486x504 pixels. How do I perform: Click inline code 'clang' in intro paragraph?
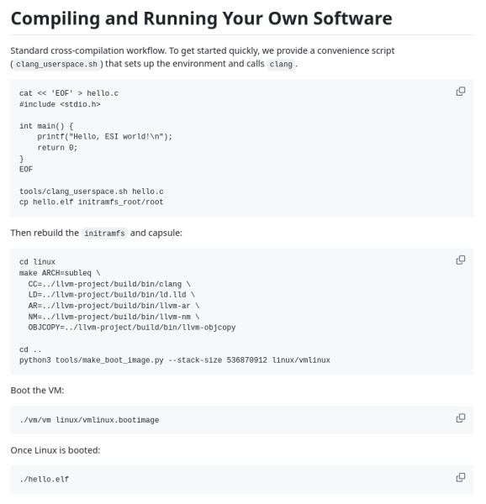[281, 65]
